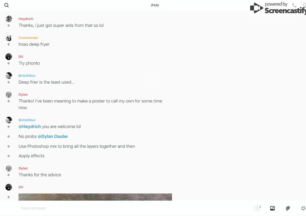Image resolution: width=306 pixels, height=216 pixels.
Task: Click BritishSun's avatar near Deep frier message
Action: pos(9,76)
